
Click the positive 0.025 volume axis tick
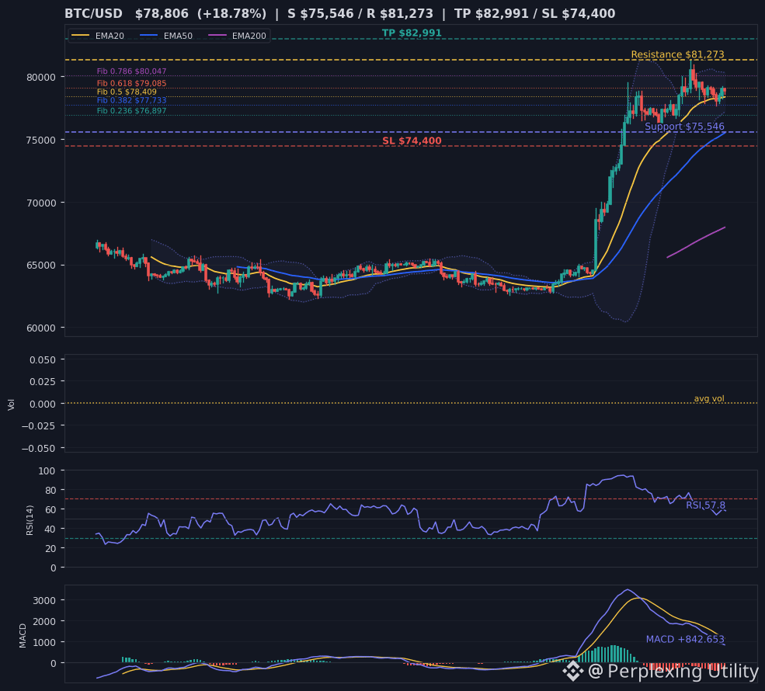43,382
